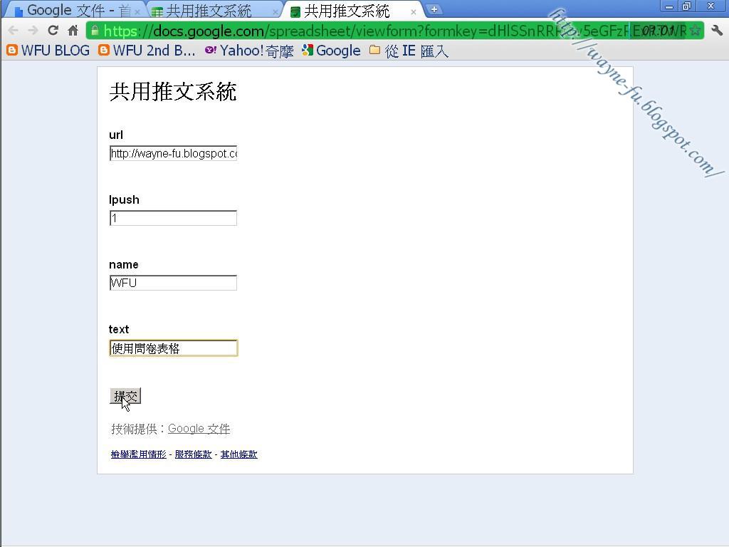The image size is (729, 547).
Task: Focus the url input field
Action: point(174,154)
